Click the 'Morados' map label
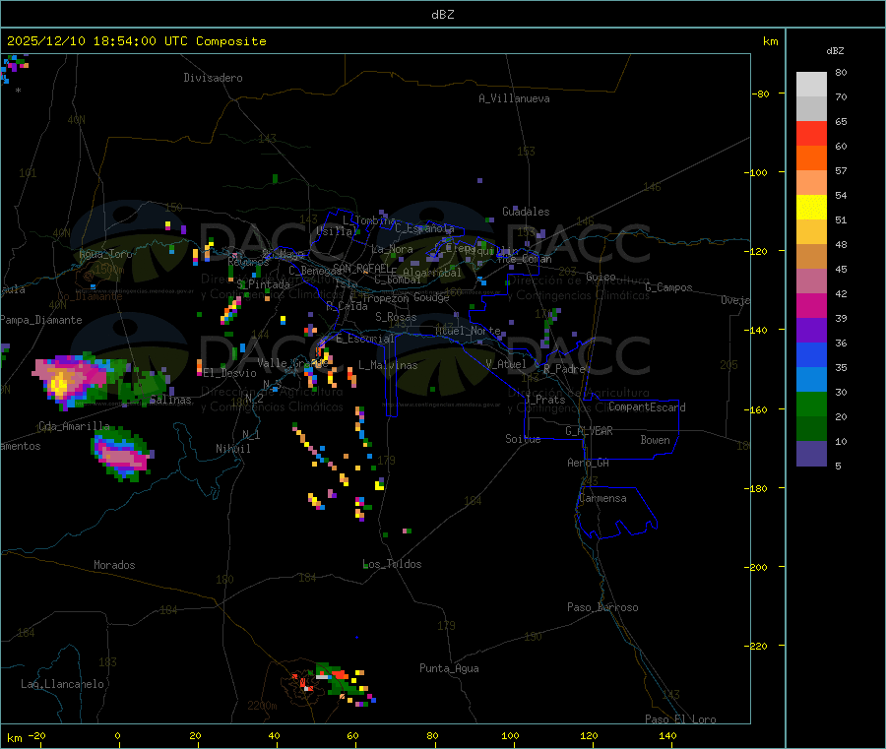Viewport: 886px width, 749px height. click(x=115, y=565)
